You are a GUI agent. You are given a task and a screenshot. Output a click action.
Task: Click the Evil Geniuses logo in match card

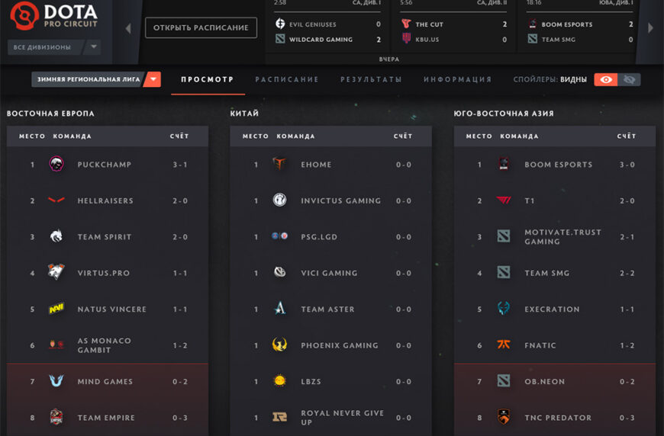pyautogui.click(x=280, y=24)
